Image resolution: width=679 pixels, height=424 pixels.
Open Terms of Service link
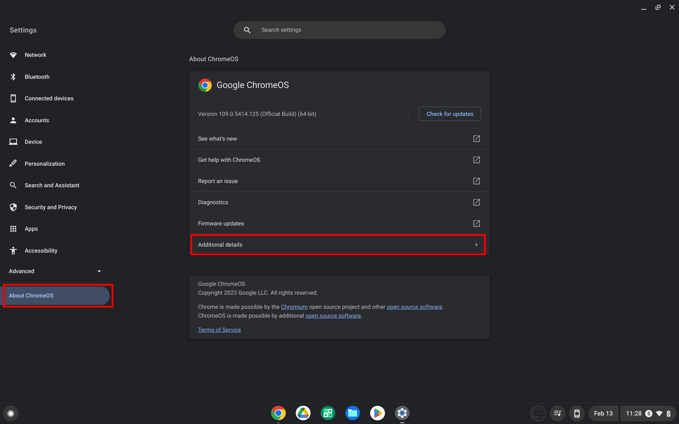220,330
